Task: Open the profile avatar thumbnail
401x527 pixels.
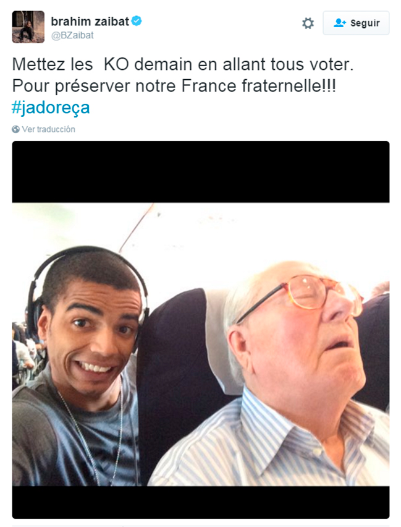Action: point(28,27)
